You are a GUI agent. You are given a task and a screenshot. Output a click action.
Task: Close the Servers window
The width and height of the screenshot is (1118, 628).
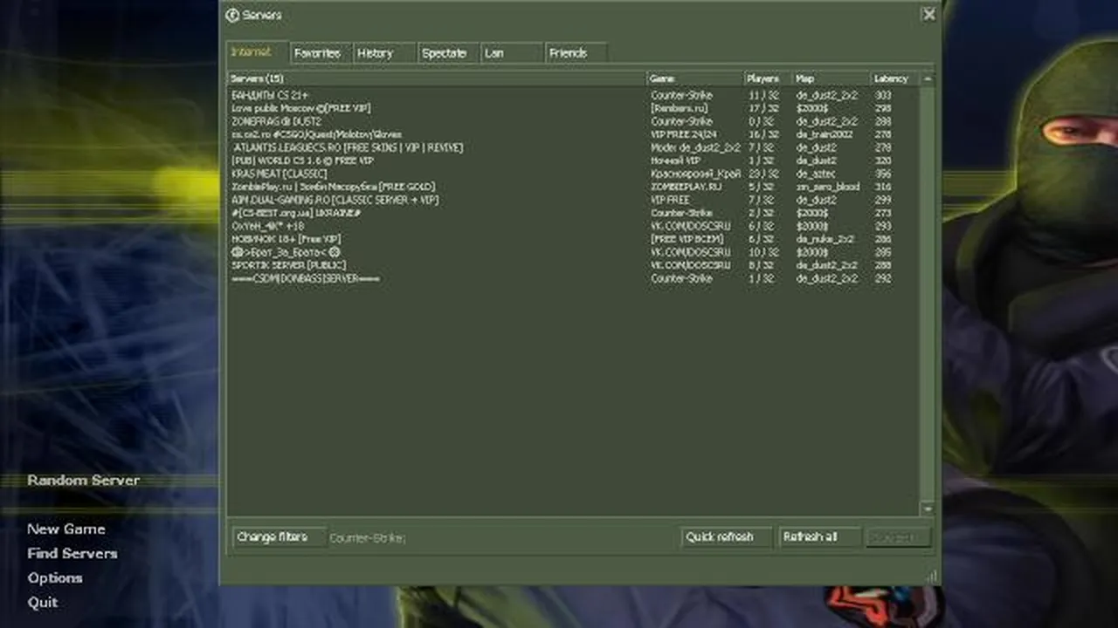click(928, 14)
